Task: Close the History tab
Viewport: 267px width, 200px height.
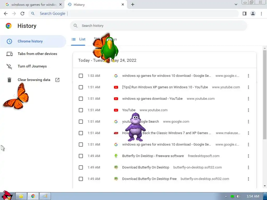Action: coord(123,5)
